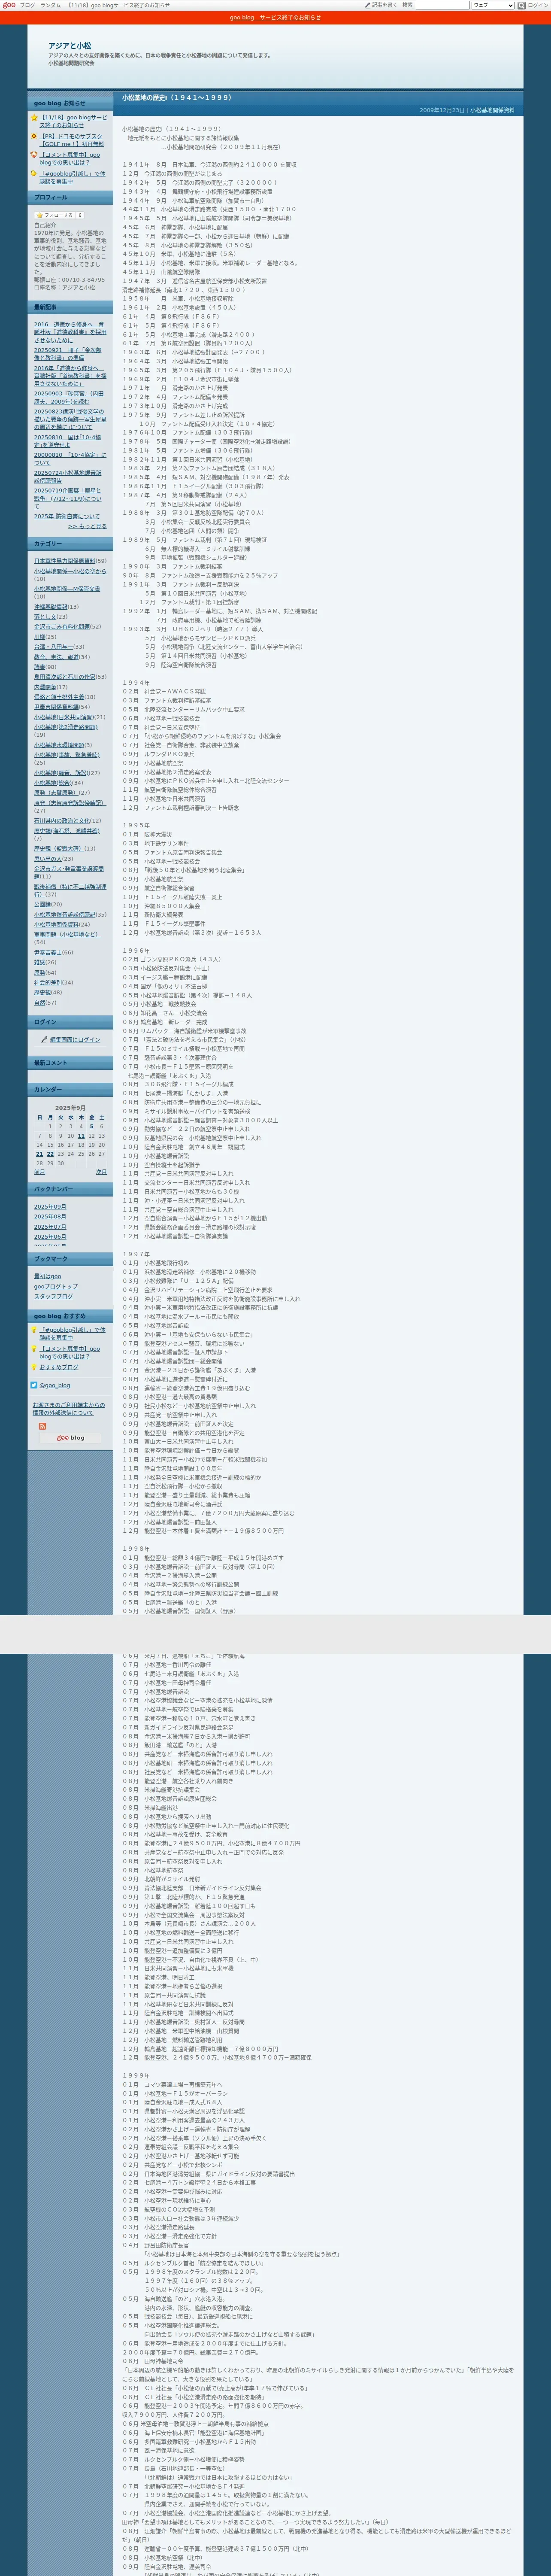This screenshot has height=2576, width=551.
Task: Open calendar date 11 in September 2025
Action: point(81,1136)
